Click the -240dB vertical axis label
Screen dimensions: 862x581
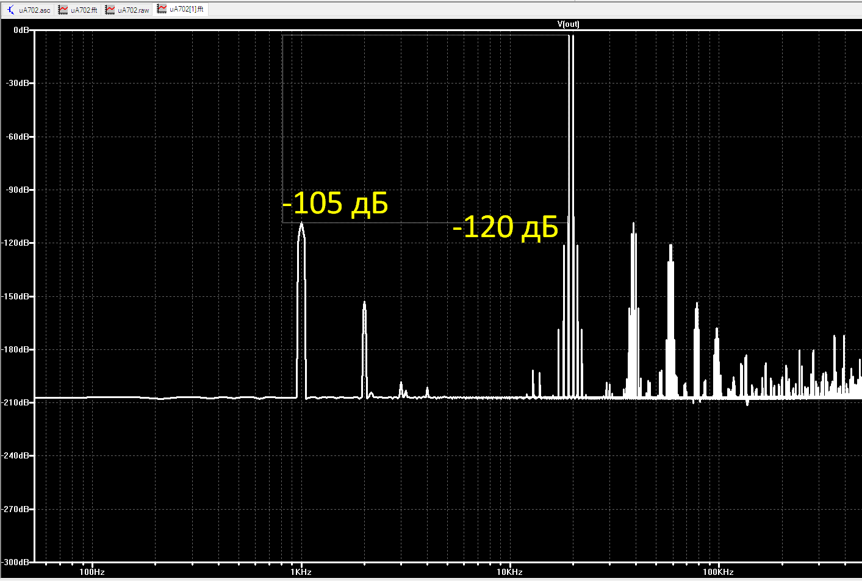(16, 455)
